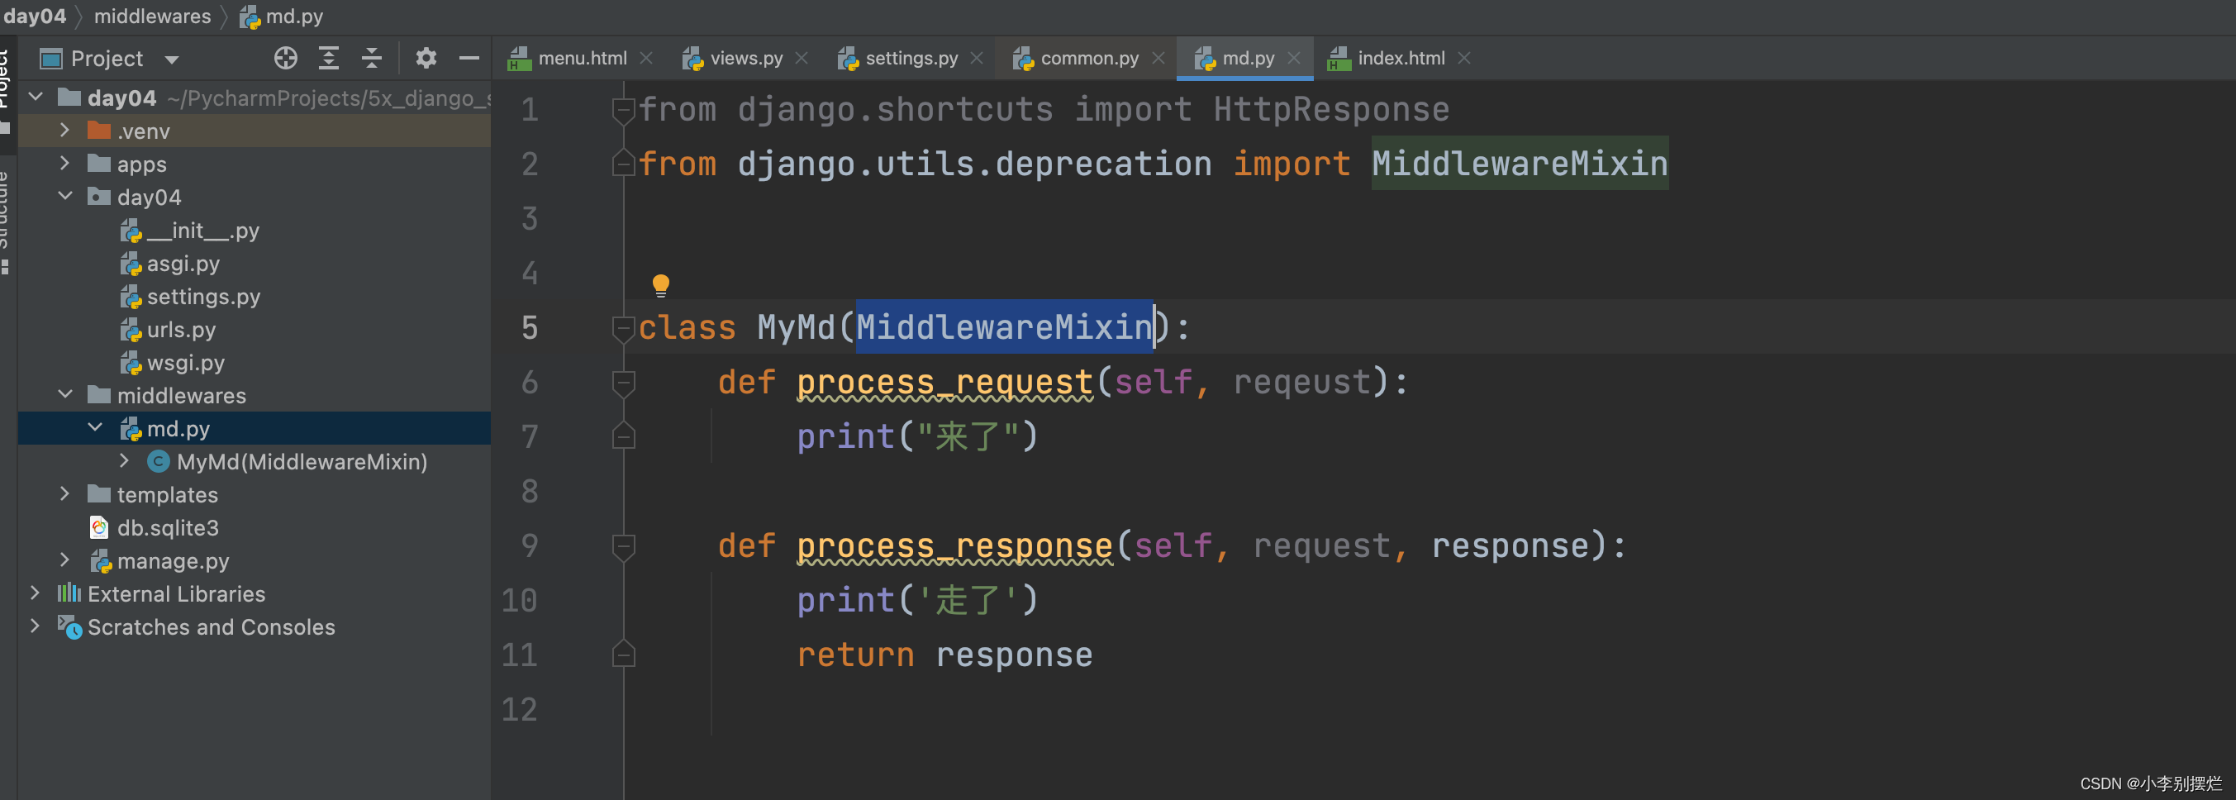The width and height of the screenshot is (2236, 800).
Task: Click md.py in the breadcrumb bar
Action: (280, 16)
